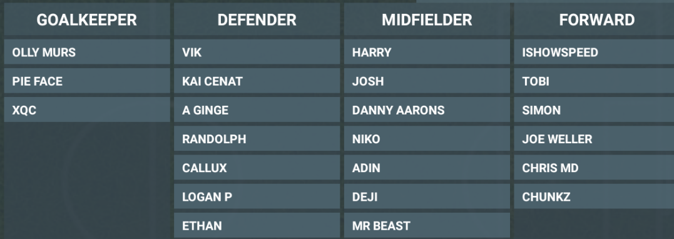
Task: Pick defender Logan P
Action: point(257,197)
